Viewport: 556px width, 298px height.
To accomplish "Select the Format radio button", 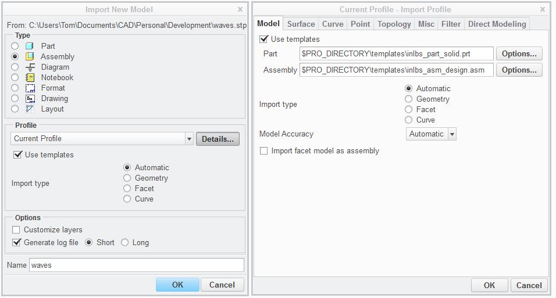I will (x=15, y=88).
